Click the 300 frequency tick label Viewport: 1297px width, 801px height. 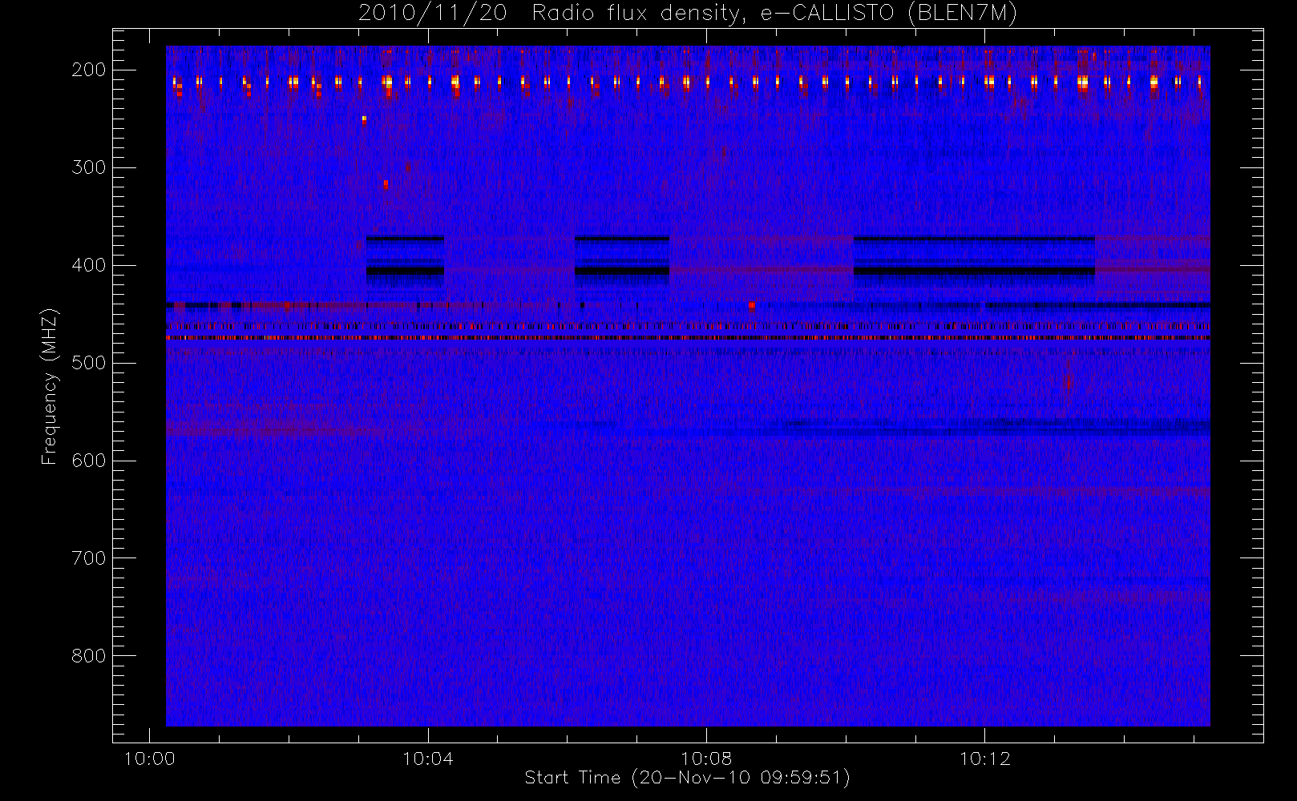point(89,167)
